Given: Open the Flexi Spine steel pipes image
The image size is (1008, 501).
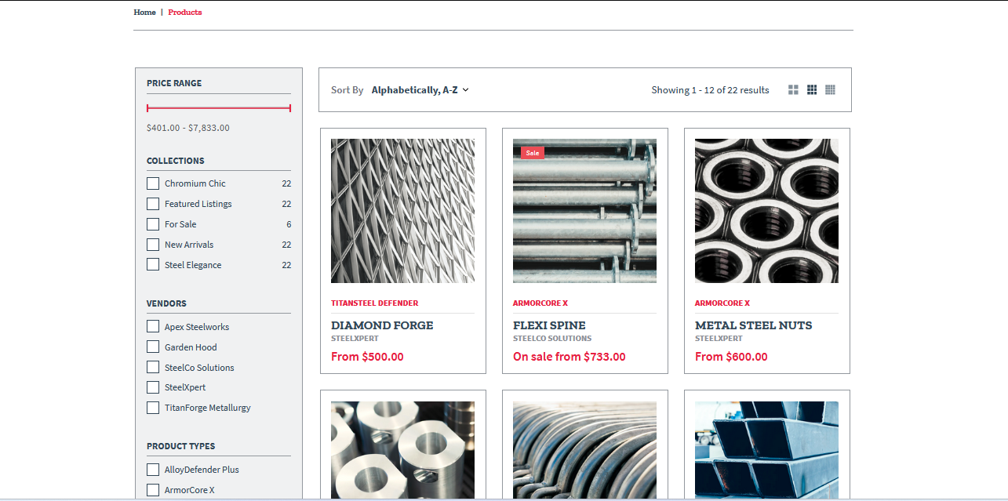Looking at the screenshot, I should 584,211.
